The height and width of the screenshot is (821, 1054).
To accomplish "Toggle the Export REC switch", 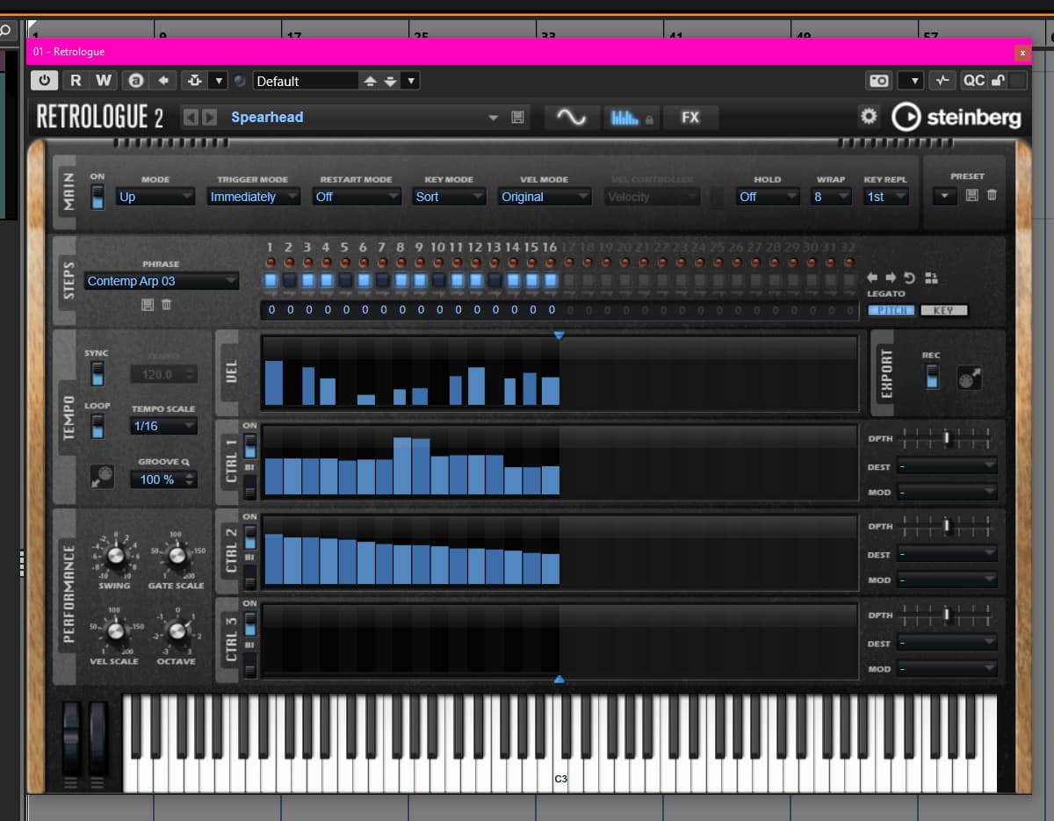I will point(932,376).
